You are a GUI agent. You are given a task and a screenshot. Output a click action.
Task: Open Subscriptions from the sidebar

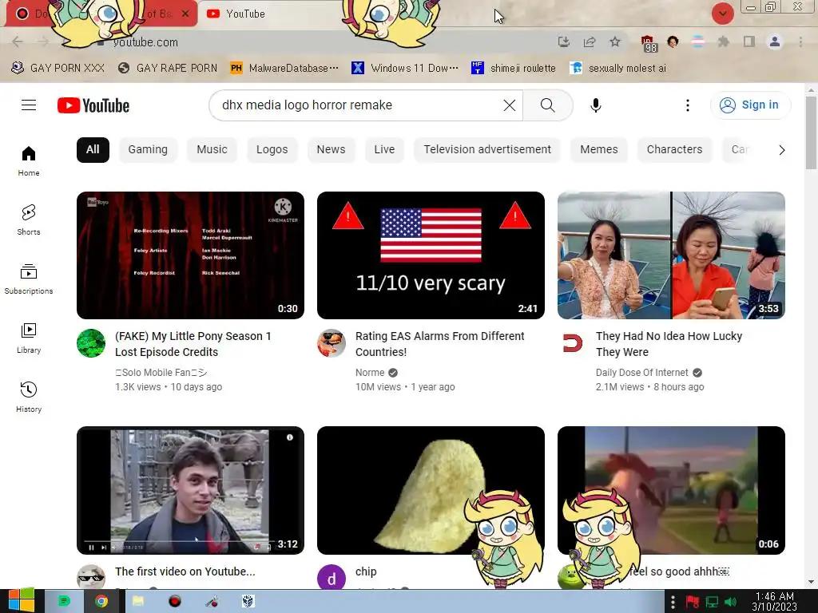29,279
